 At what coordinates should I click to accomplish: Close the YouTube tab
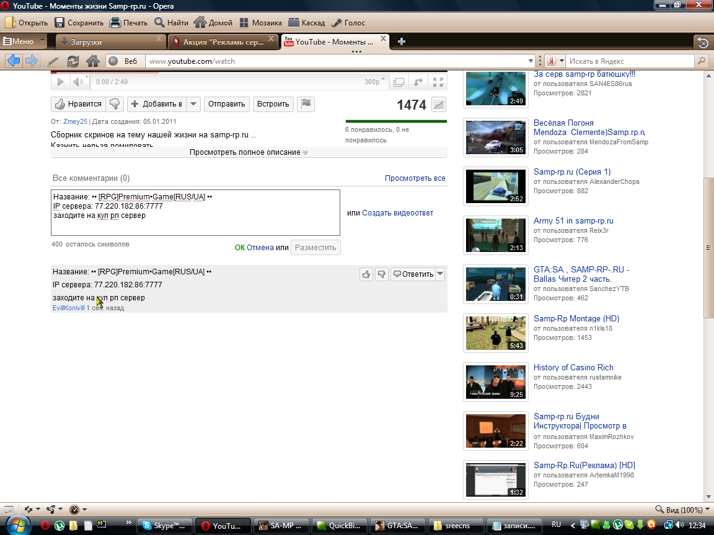tap(384, 39)
